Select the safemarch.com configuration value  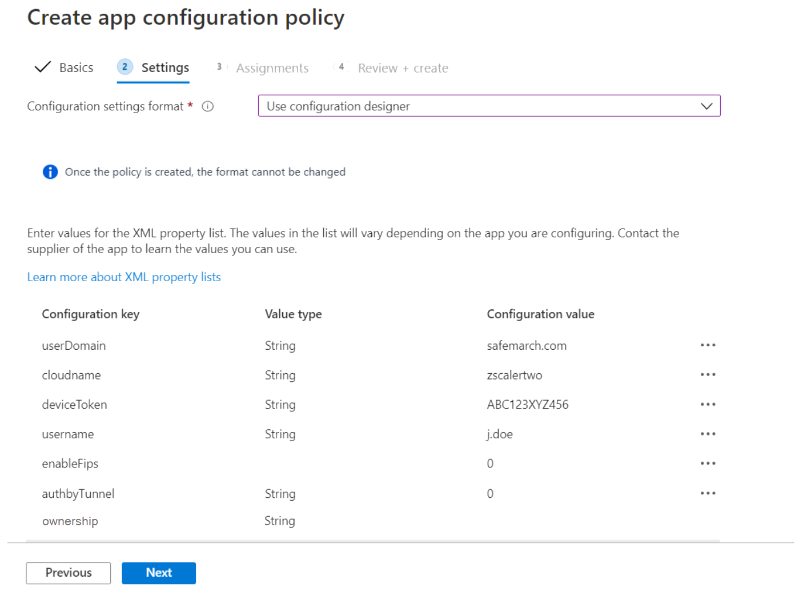click(526, 345)
